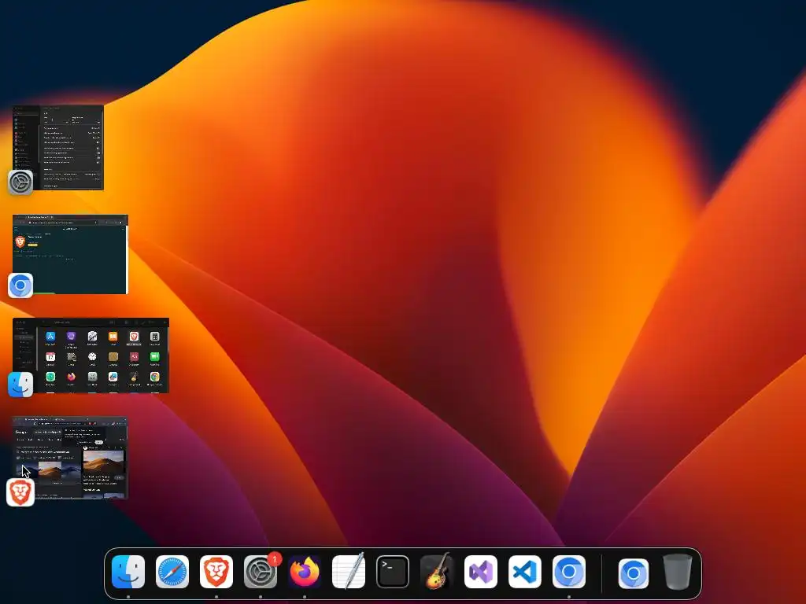The image size is (806, 604).
Task: Switch to System Settings window in Stage Manager
Action: (x=58, y=147)
